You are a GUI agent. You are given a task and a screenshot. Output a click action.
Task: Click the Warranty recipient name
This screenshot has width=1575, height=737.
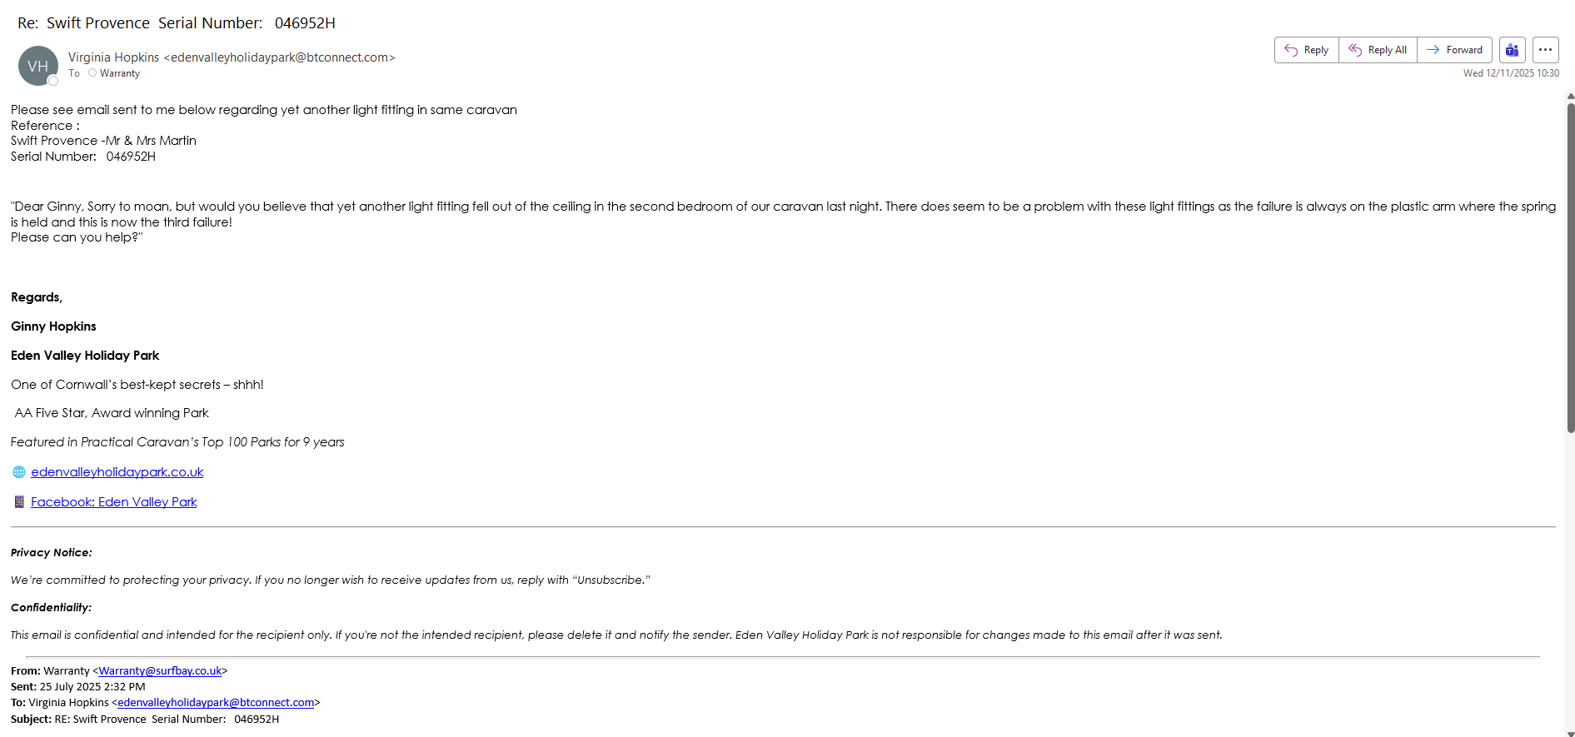120,73
